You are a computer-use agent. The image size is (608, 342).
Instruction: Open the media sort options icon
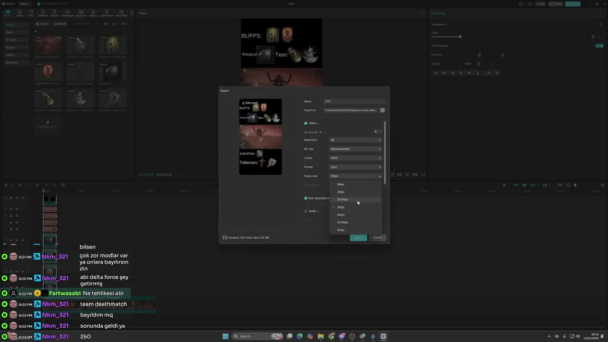click(115, 24)
